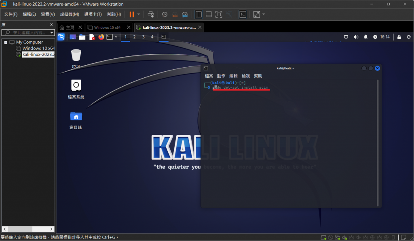
Task: Open the text editor from Kali panel
Action: point(92,37)
